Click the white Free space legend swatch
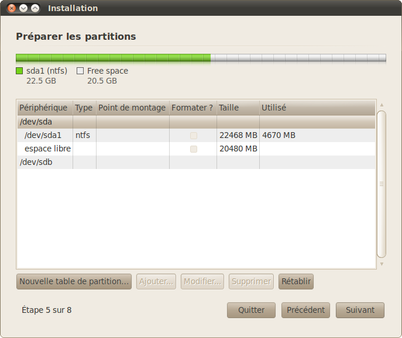The height and width of the screenshot is (338, 402). (x=80, y=71)
